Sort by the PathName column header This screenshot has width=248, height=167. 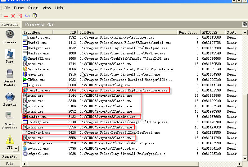[128, 32]
